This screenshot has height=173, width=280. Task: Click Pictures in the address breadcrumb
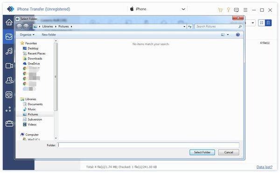(x=63, y=27)
